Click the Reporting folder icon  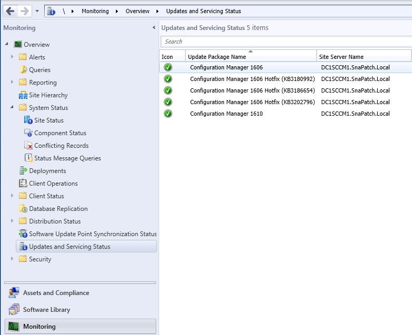[x=23, y=82]
